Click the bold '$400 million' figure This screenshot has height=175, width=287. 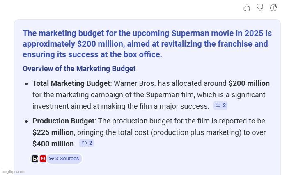pyautogui.click(x=53, y=144)
